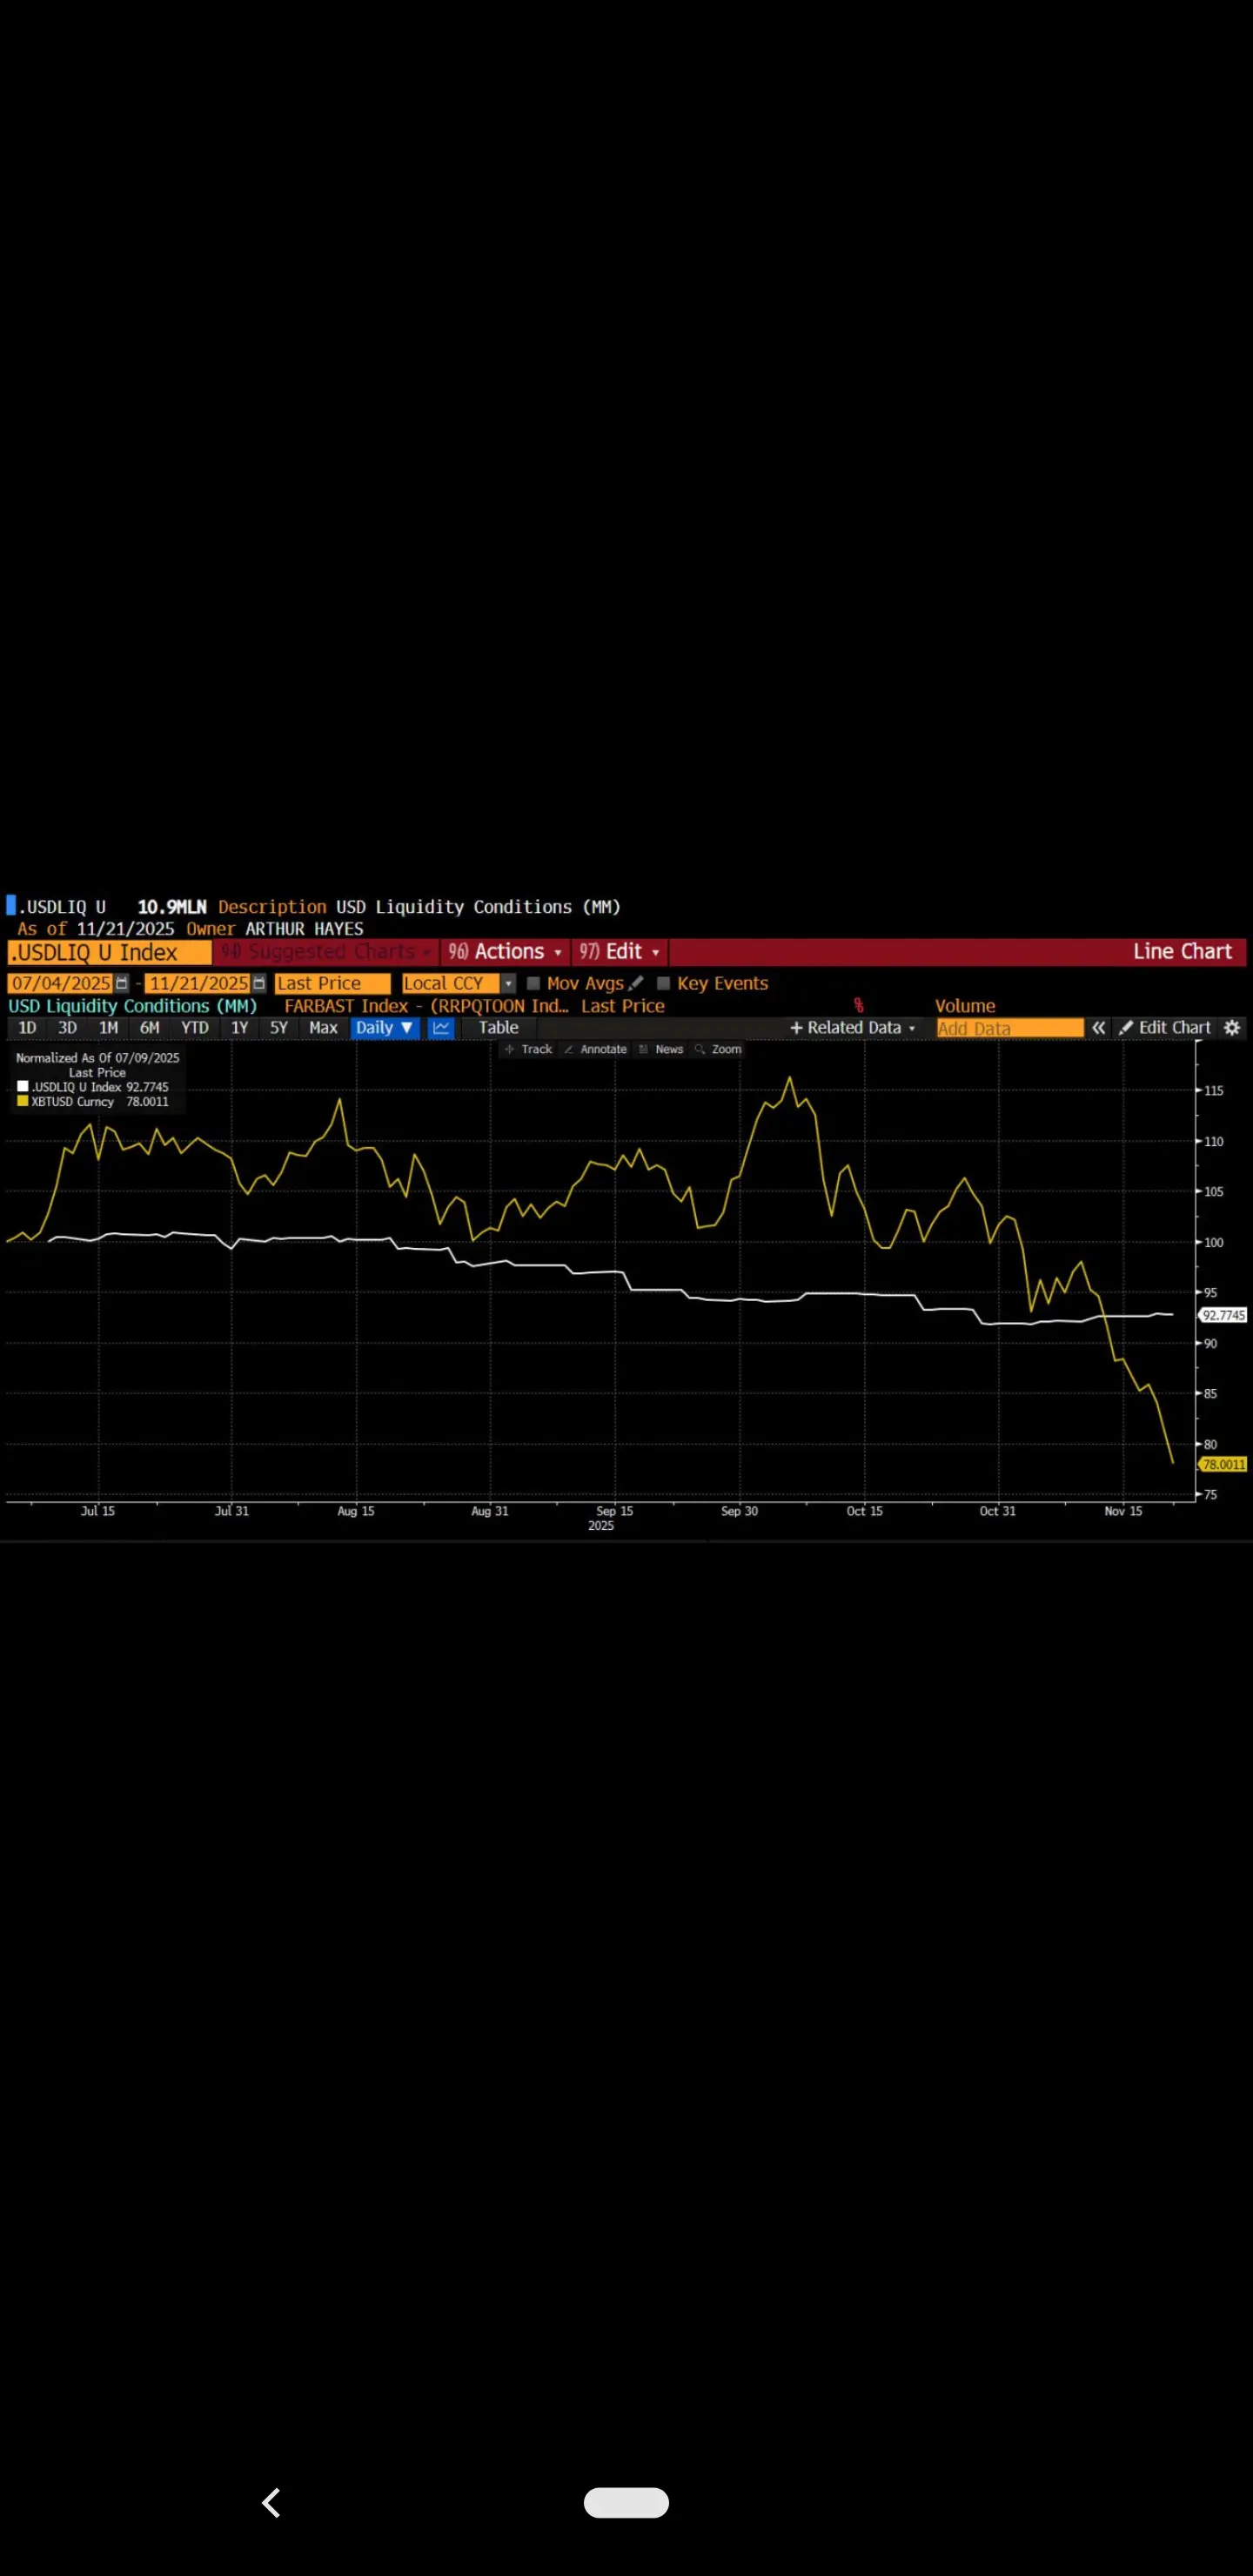Click "Normalized As Of 07/09/2025" legend text
The image size is (1253, 2576).
tap(98, 1057)
